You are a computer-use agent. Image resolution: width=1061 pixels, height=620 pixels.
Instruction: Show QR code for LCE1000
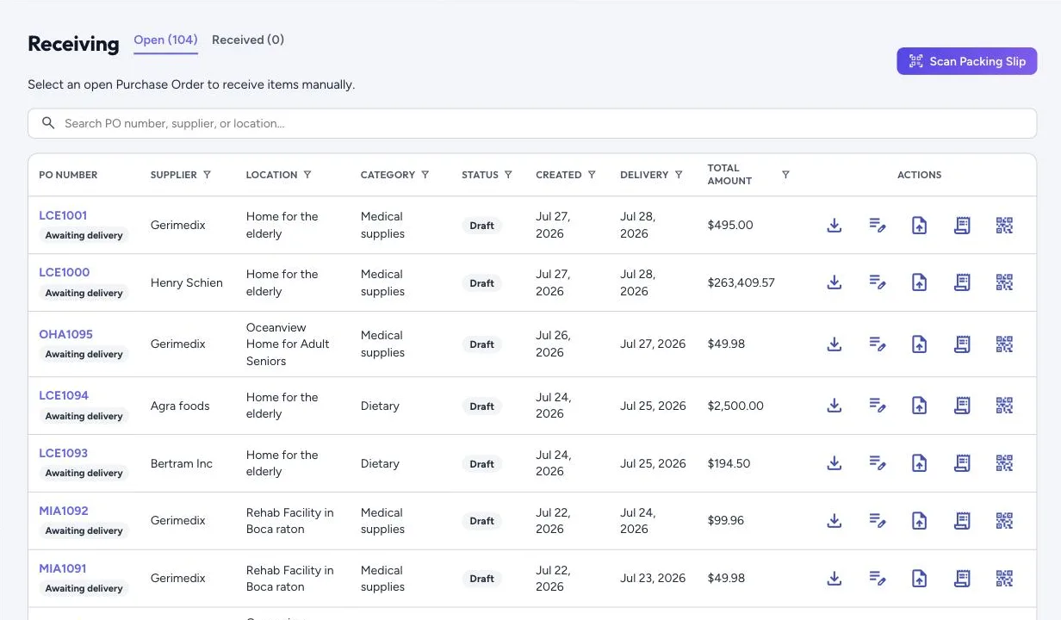(1004, 282)
